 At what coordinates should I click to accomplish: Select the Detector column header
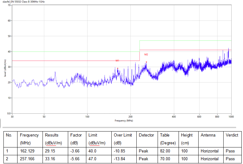point(146,135)
